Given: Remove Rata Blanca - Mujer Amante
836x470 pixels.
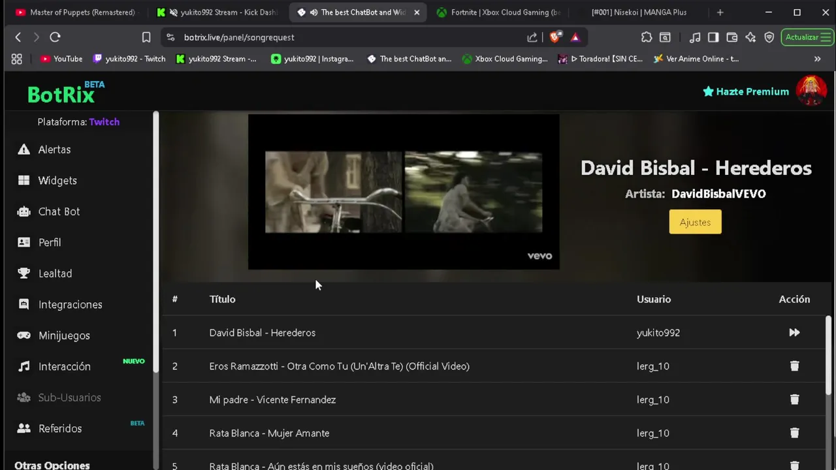Looking at the screenshot, I should [x=794, y=433].
